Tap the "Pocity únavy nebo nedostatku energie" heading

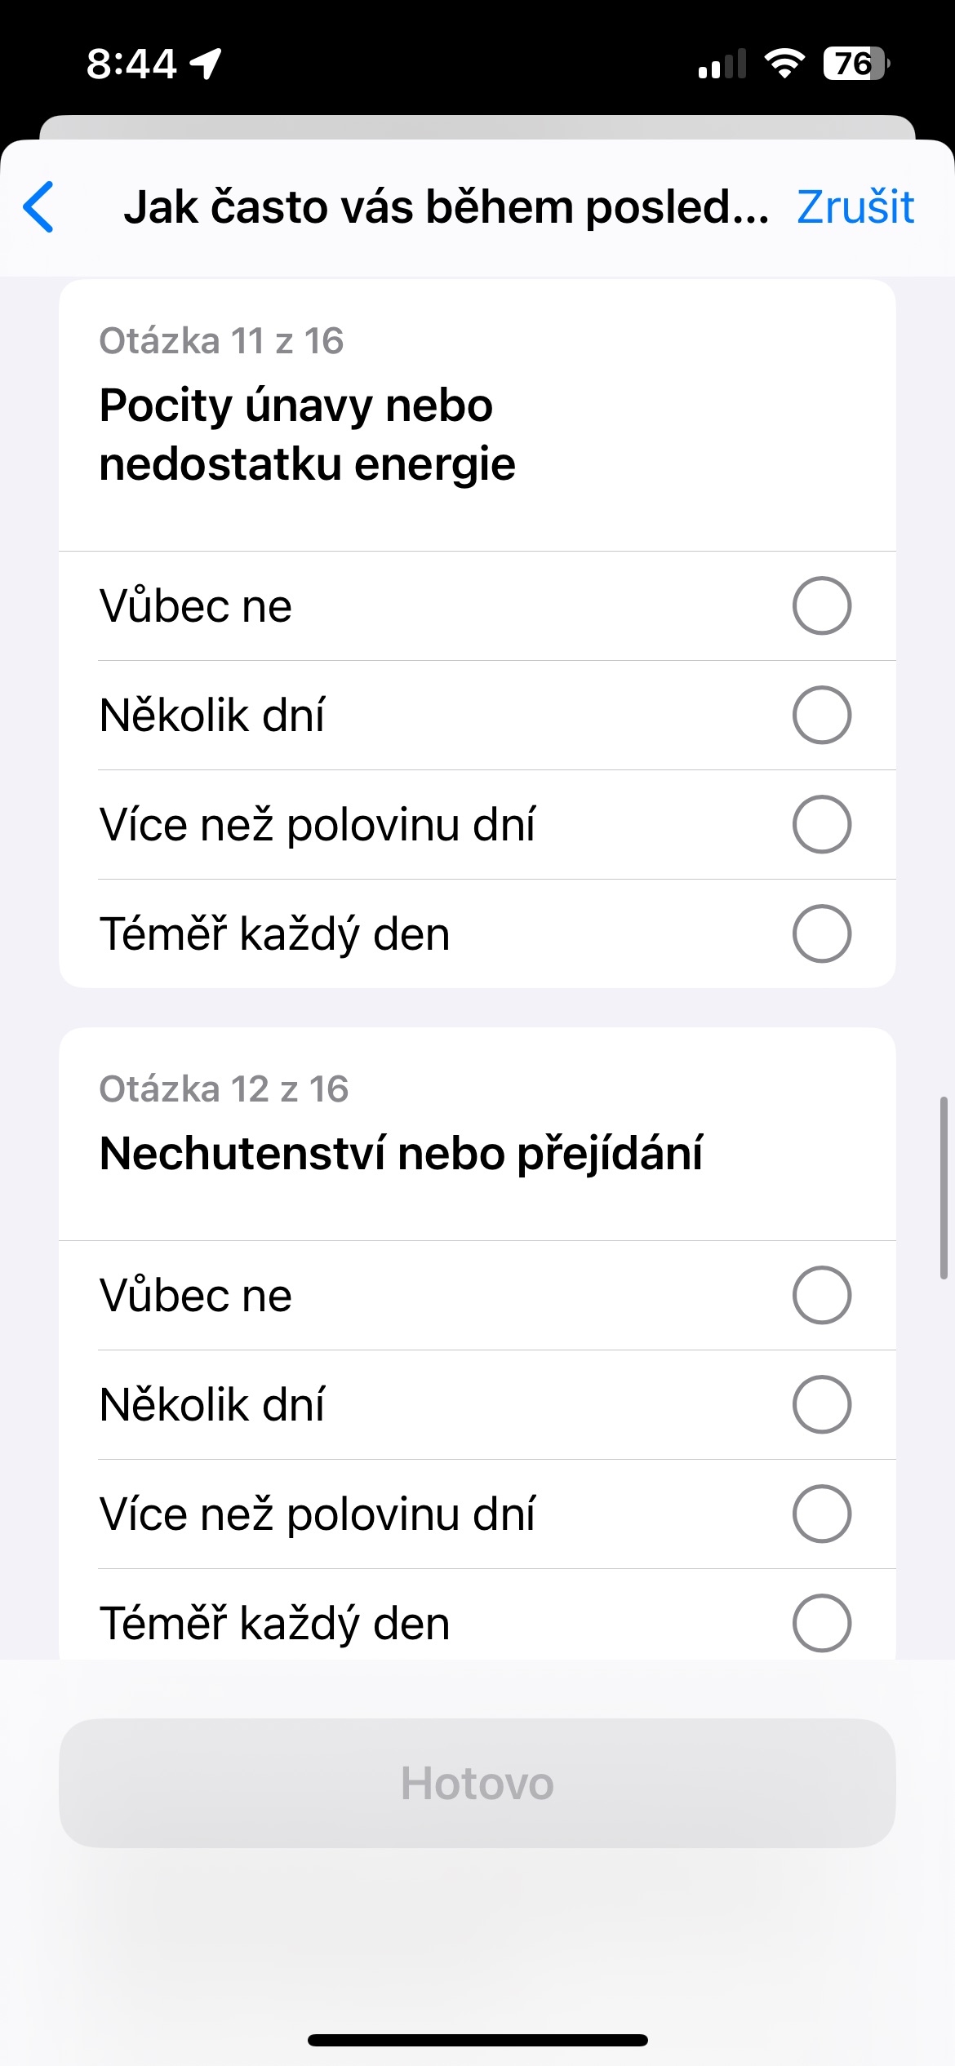307,434
